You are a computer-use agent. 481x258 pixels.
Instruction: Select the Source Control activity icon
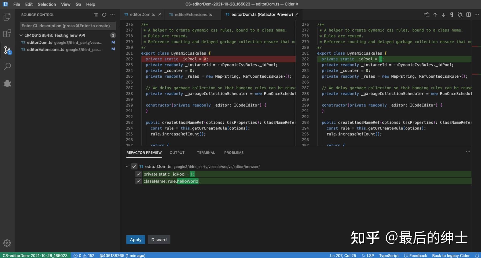tap(7, 50)
